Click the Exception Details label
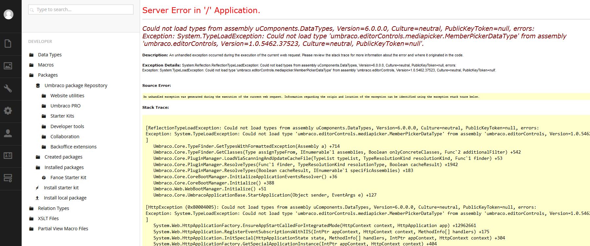This screenshot has width=590, height=246. click(161, 65)
